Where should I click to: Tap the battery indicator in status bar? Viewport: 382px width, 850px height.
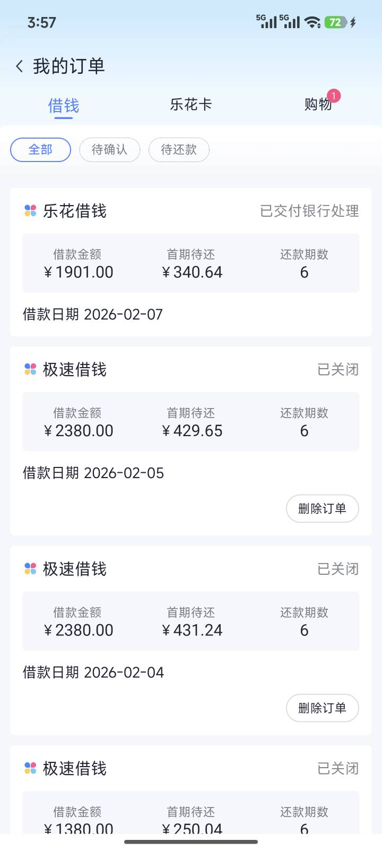click(x=336, y=22)
